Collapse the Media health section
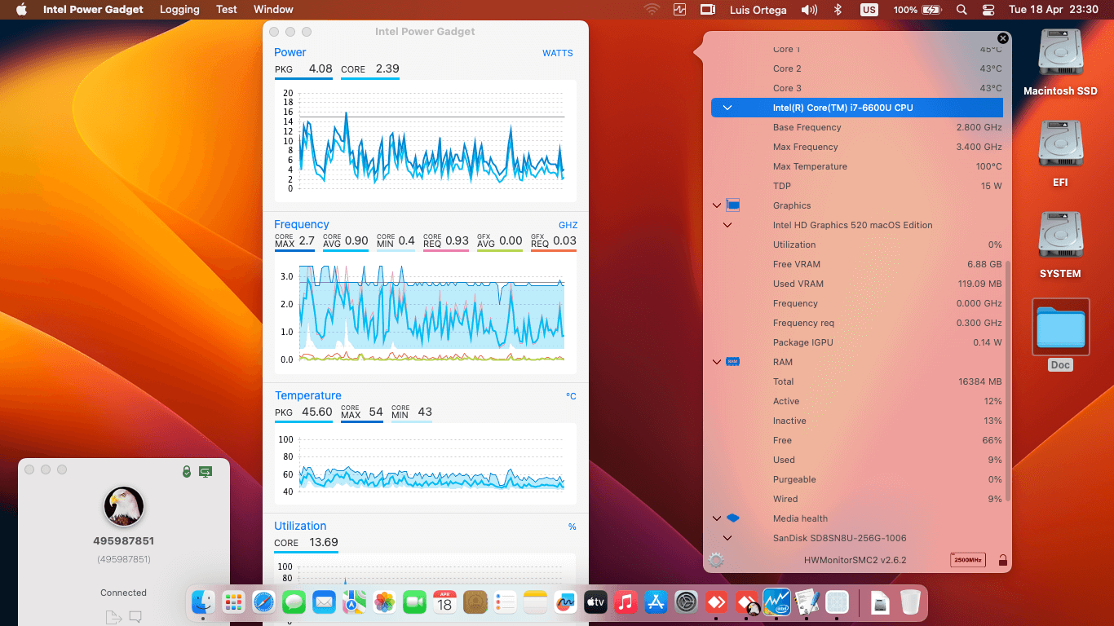 pos(717,518)
